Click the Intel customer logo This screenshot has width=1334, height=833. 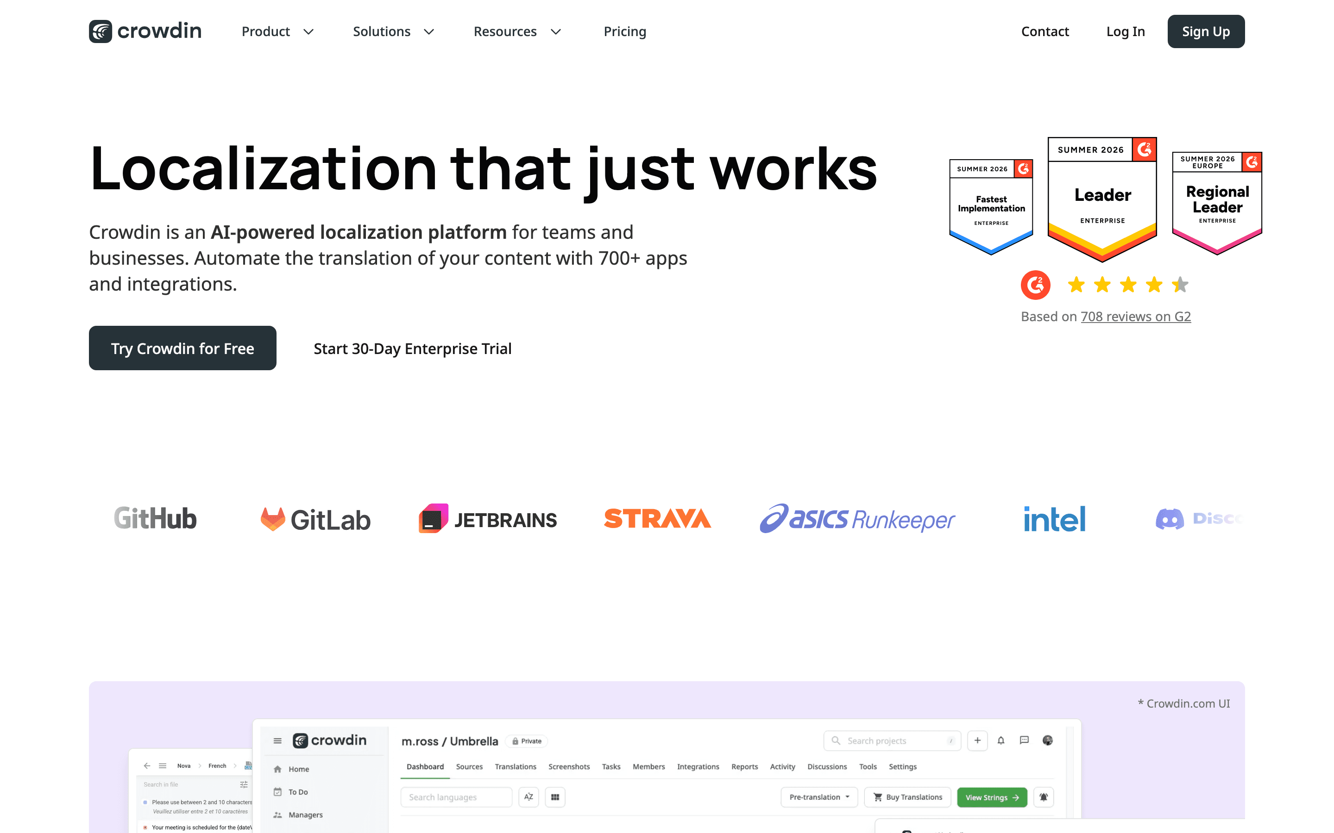tap(1054, 518)
